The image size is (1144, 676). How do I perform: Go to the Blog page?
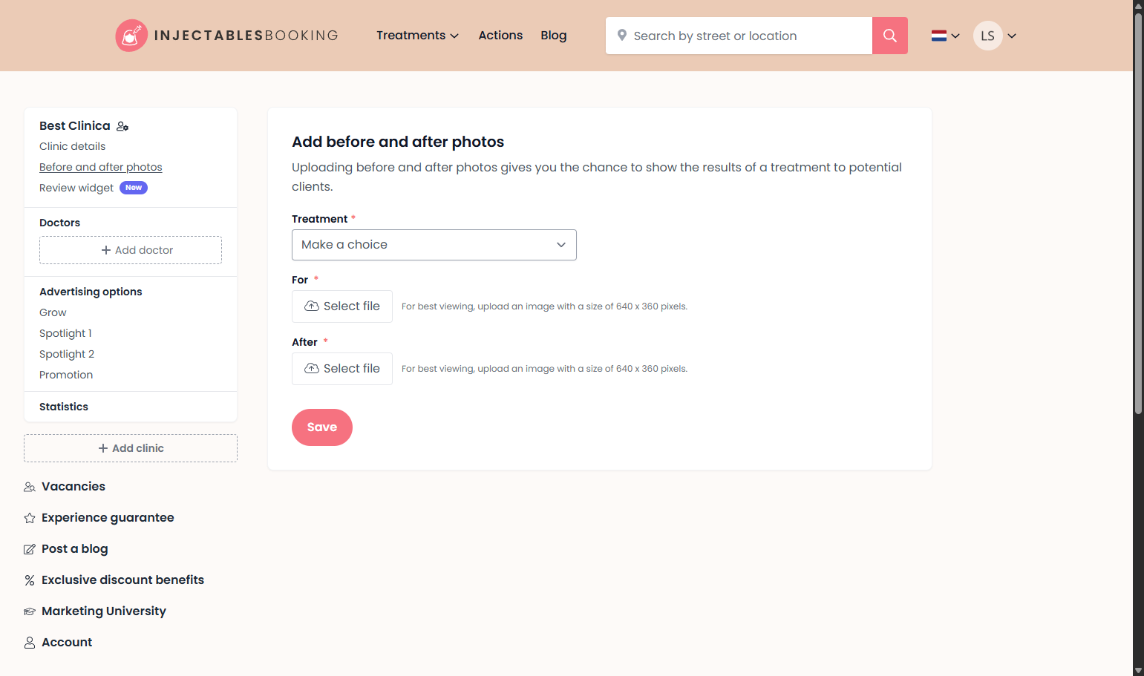(554, 36)
